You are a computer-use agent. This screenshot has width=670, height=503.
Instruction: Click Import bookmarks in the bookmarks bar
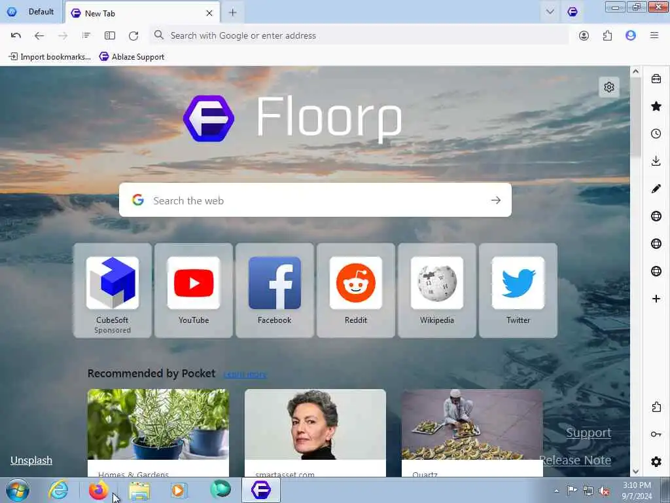[x=50, y=56]
